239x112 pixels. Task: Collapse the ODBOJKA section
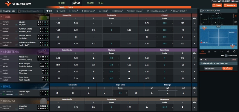point(1,101)
